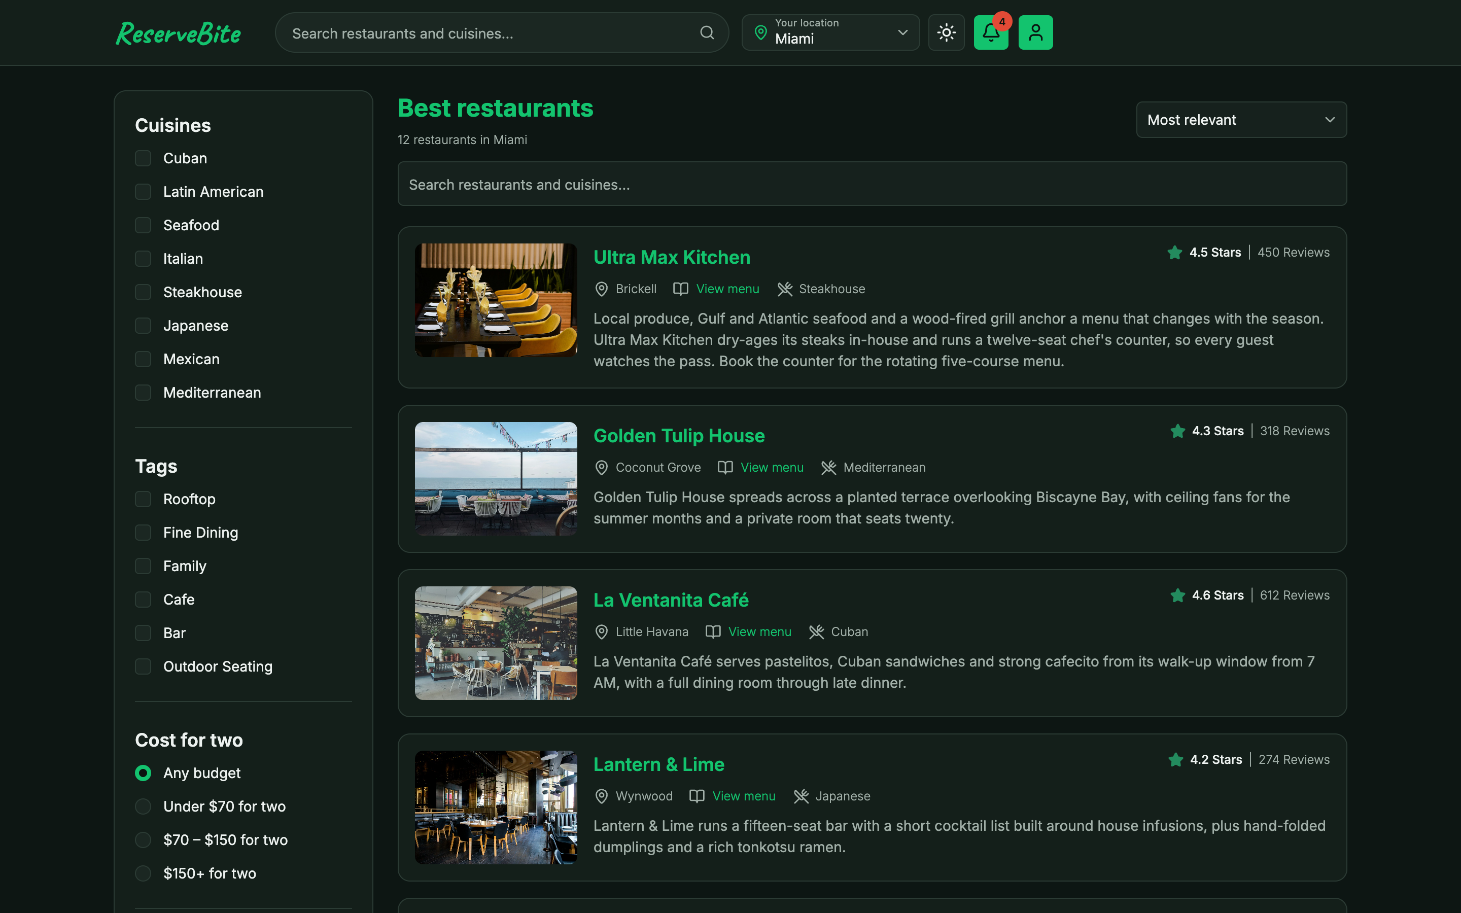Click the utensils icon beside Cuban in La Ventanita card

(817, 632)
